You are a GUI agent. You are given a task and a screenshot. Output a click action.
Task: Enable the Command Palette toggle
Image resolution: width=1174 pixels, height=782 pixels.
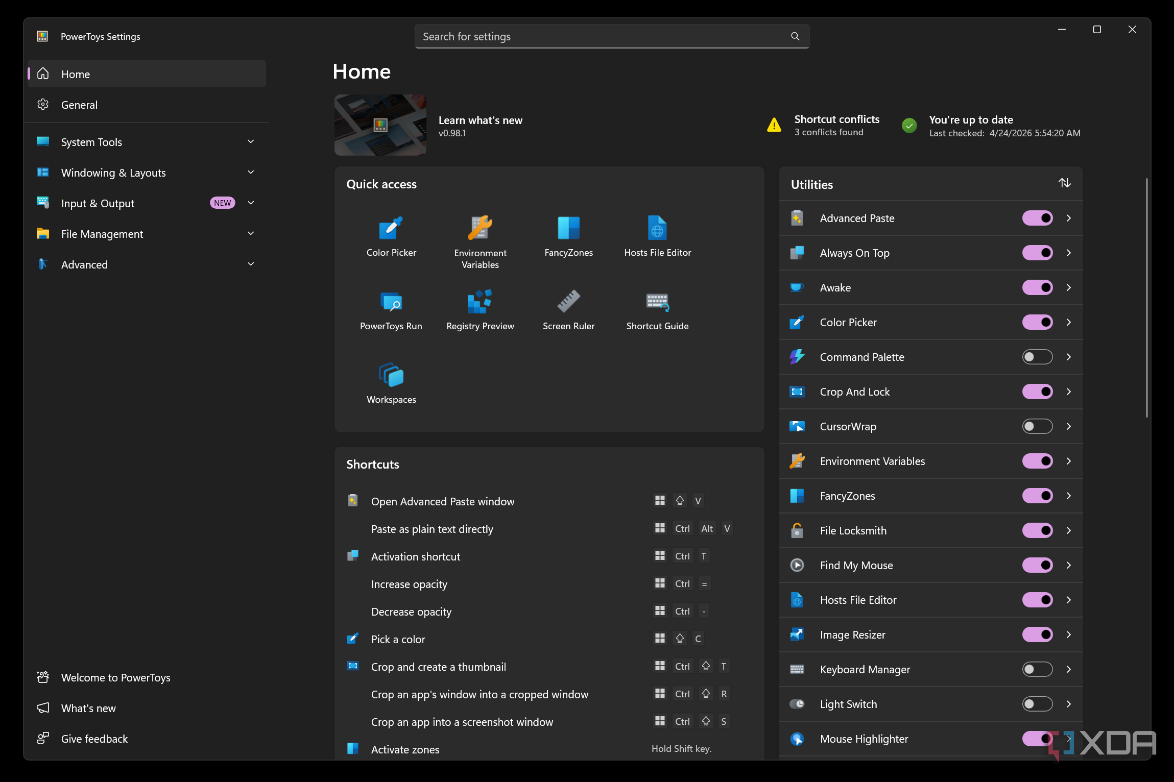coord(1037,357)
